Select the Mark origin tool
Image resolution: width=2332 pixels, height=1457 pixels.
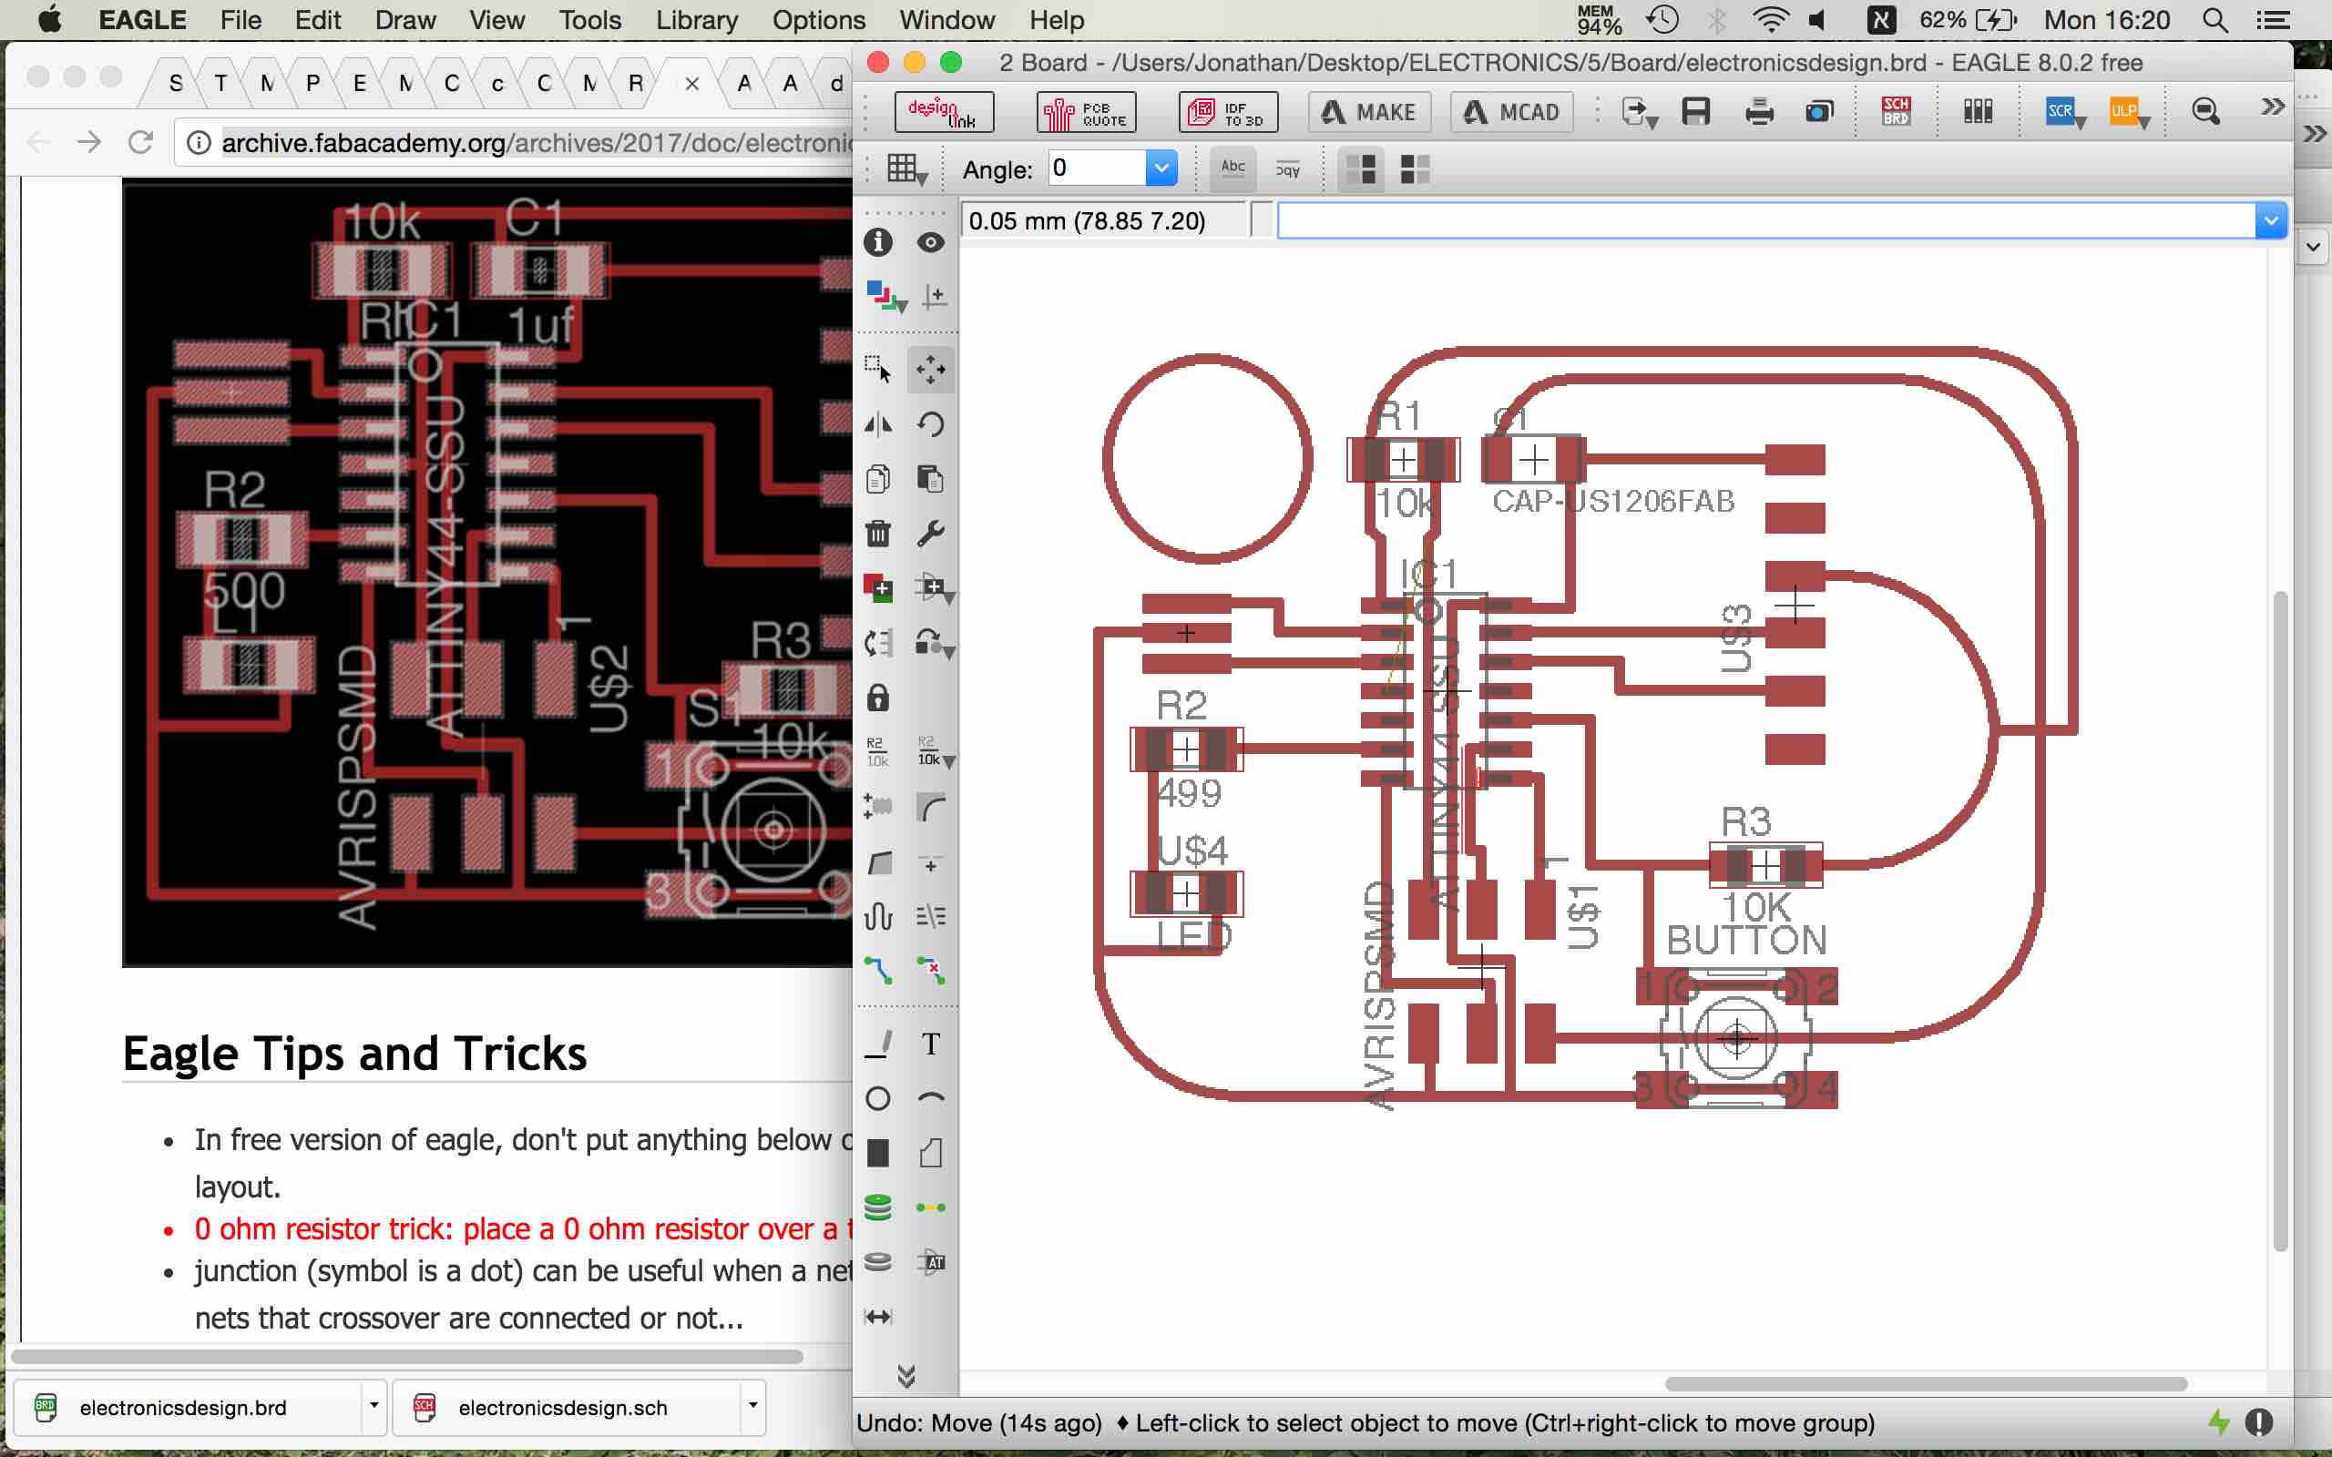tap(933, 296)
